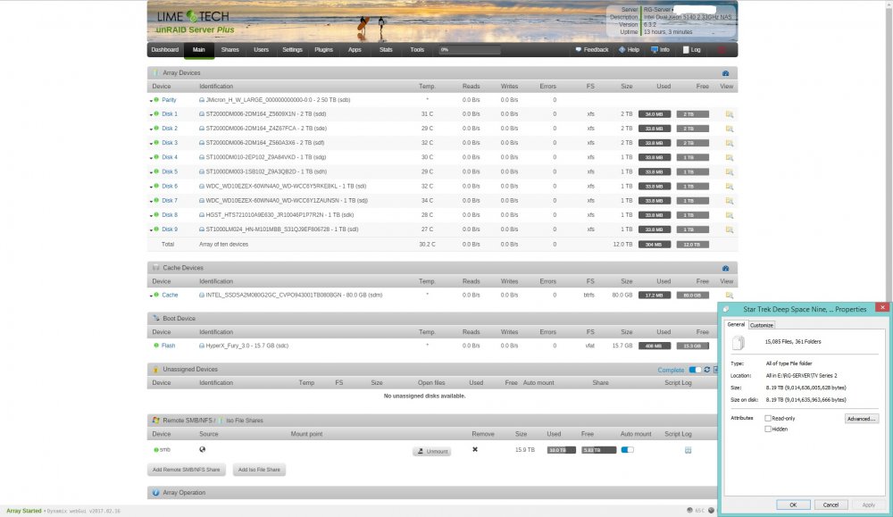The width and height of the screenshot is (893, 517).
Task: Click the 0% progress bar in navigation
Action: point(470,50)
